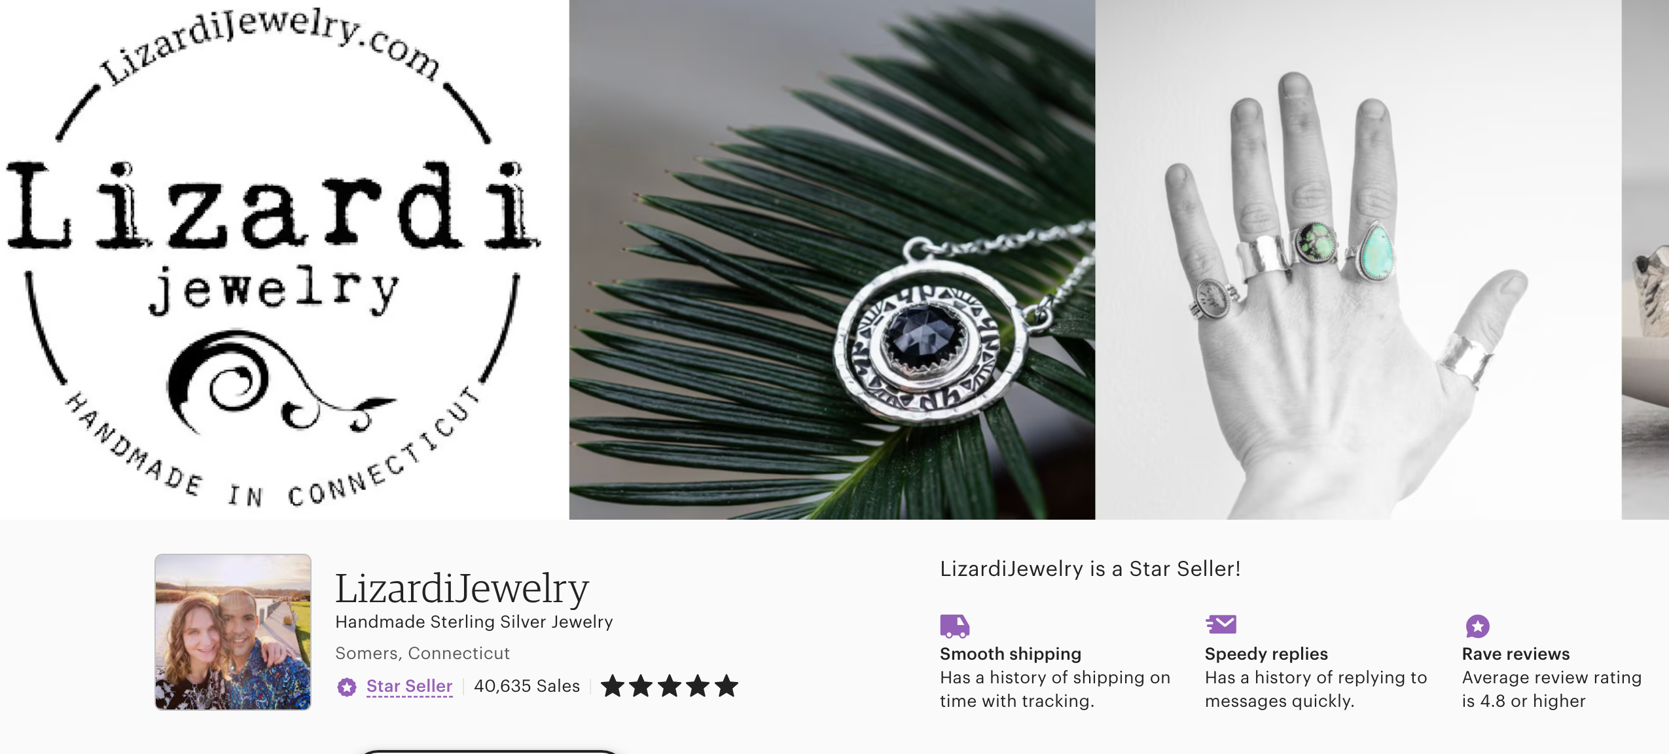Click the five-star rating icons
Screen dimensions: 1669x754
click(x=669, y=686)
